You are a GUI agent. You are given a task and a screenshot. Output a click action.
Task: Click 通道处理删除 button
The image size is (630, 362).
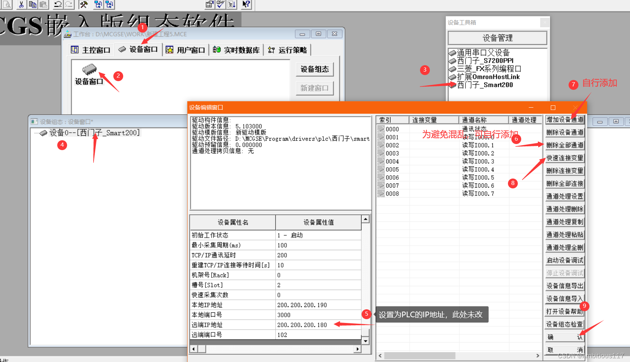(565, 209)
